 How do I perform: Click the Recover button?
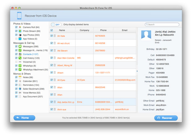pyautogui.click(x=166, y=118)
